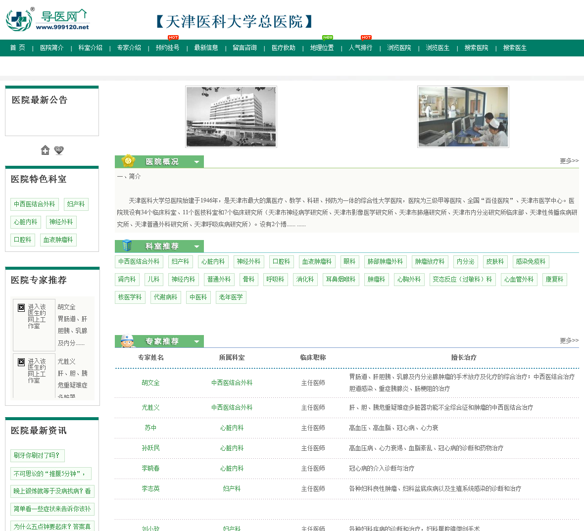Open 核医学科 department tag
The height and width of the screenshot is (531, 584).
point(130,297)
